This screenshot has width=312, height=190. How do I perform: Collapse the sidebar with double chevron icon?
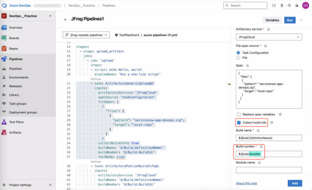(x=50, y=185)
